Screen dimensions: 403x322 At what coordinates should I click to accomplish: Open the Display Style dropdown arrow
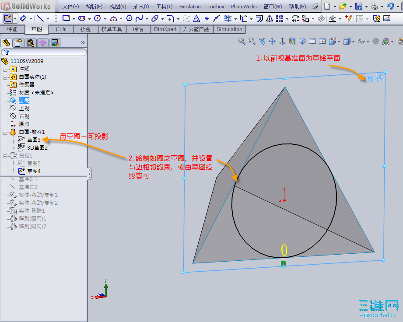click(354, 42)
